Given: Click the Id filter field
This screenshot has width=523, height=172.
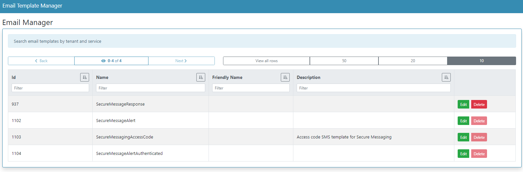Looking at the screenshot, I should pos(50,88).
